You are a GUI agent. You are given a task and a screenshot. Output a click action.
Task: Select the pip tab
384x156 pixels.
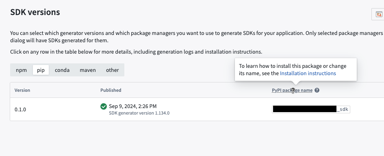pyautogui.click(x=41, y=70)
